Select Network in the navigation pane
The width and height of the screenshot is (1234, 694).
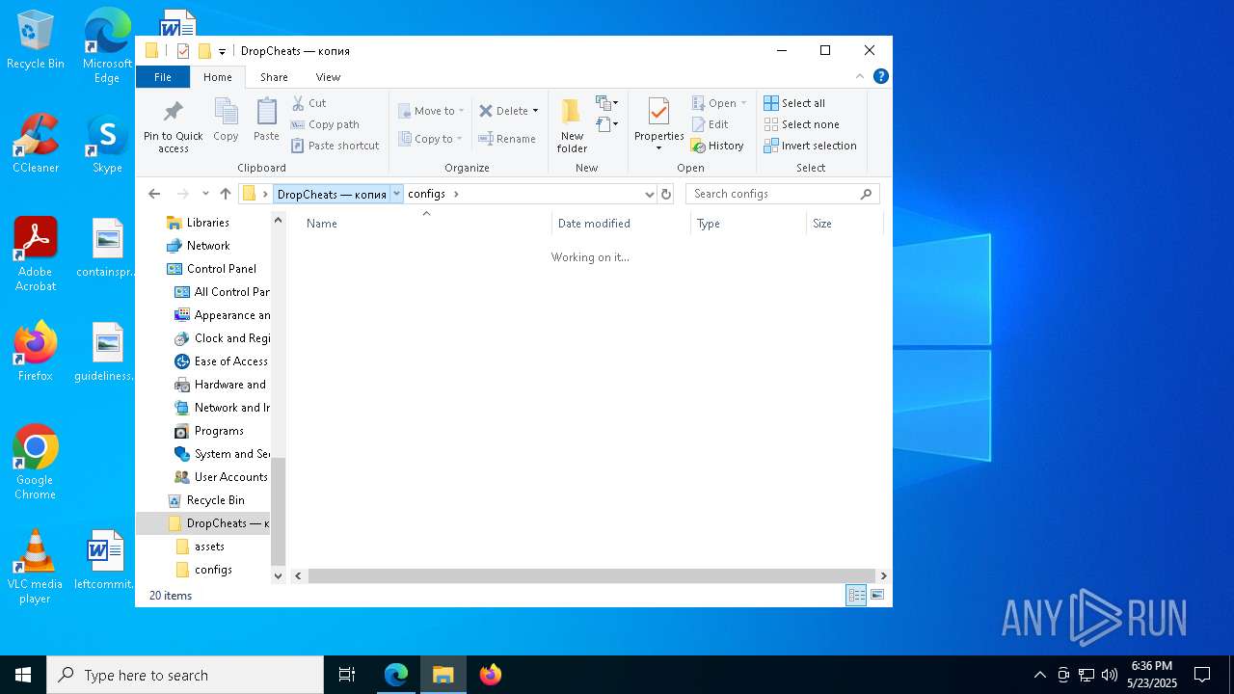point(208,246)
